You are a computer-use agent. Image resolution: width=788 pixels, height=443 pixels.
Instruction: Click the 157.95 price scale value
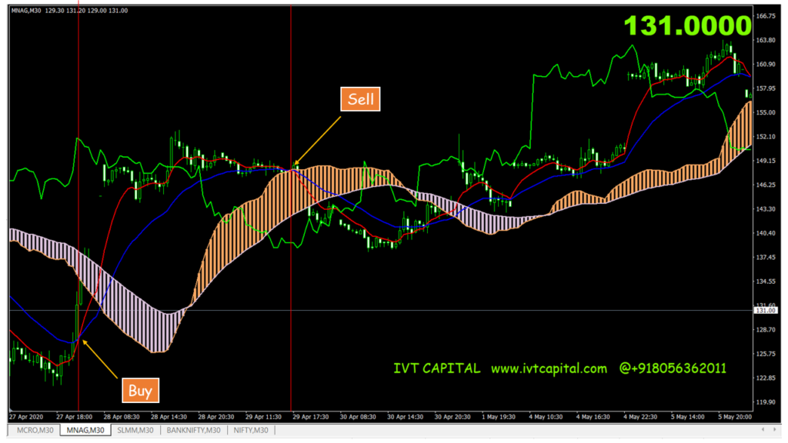tap(766, 88)
